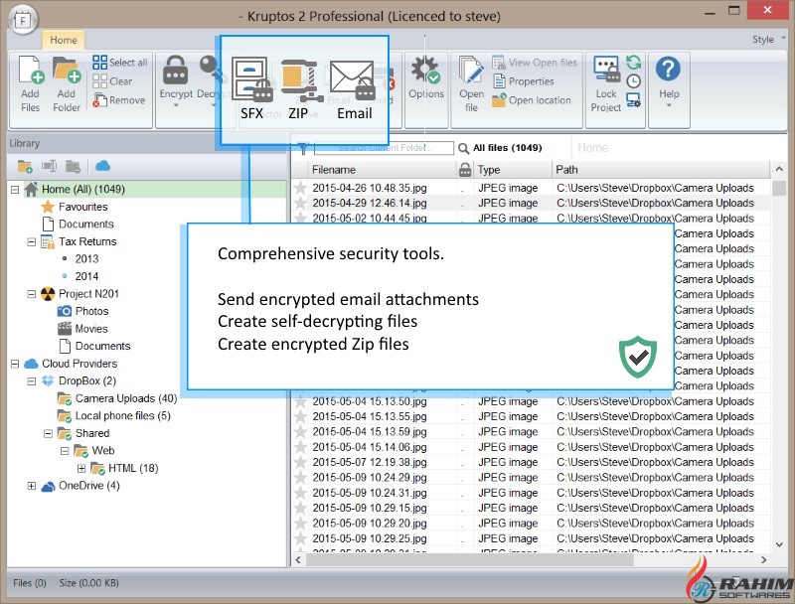Collapse the Tax Returns tree node
Viewport: 795px width, 604px height.
pyautogui.click(x=32, y=241)
